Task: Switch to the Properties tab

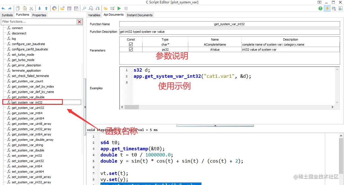Action: [x=39, y=15]
